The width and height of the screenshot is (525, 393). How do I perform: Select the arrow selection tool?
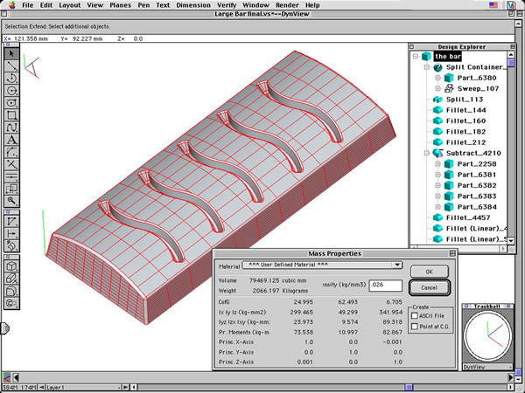pyautogui.click(x=13, y=53)
